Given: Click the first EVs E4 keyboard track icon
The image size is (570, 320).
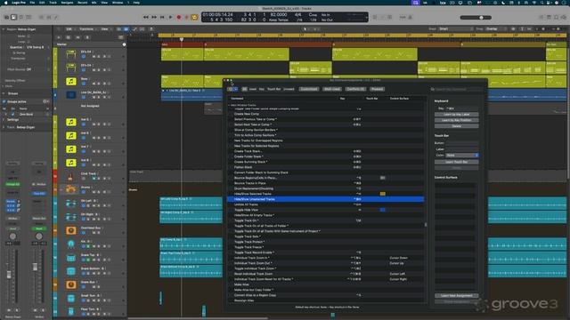Looking at the screenshot, I should (x=71, y=54).
